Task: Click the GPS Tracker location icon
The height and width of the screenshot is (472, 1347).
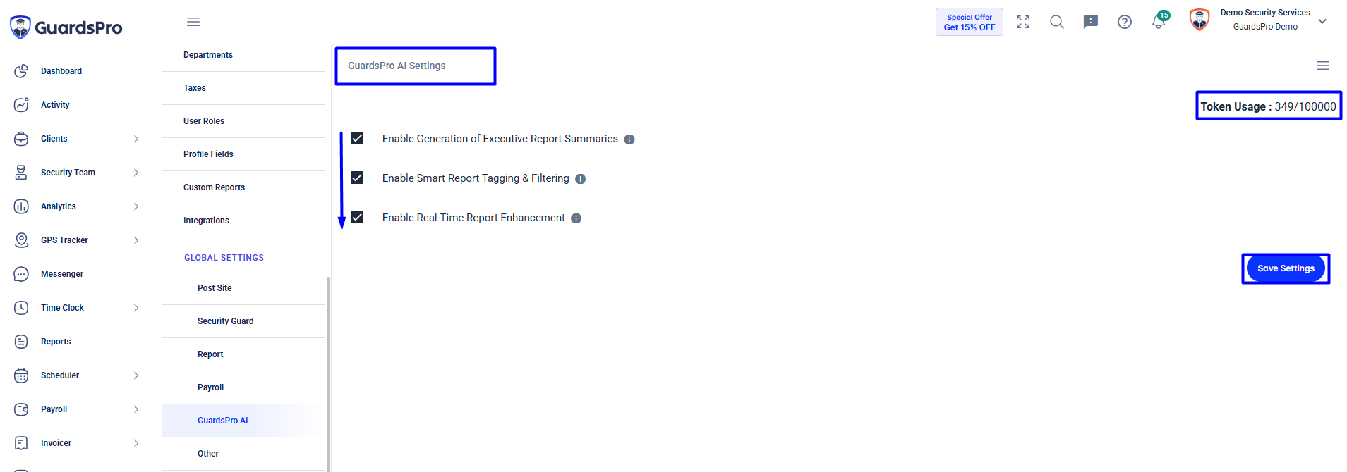Action: (x=21, y=240)
